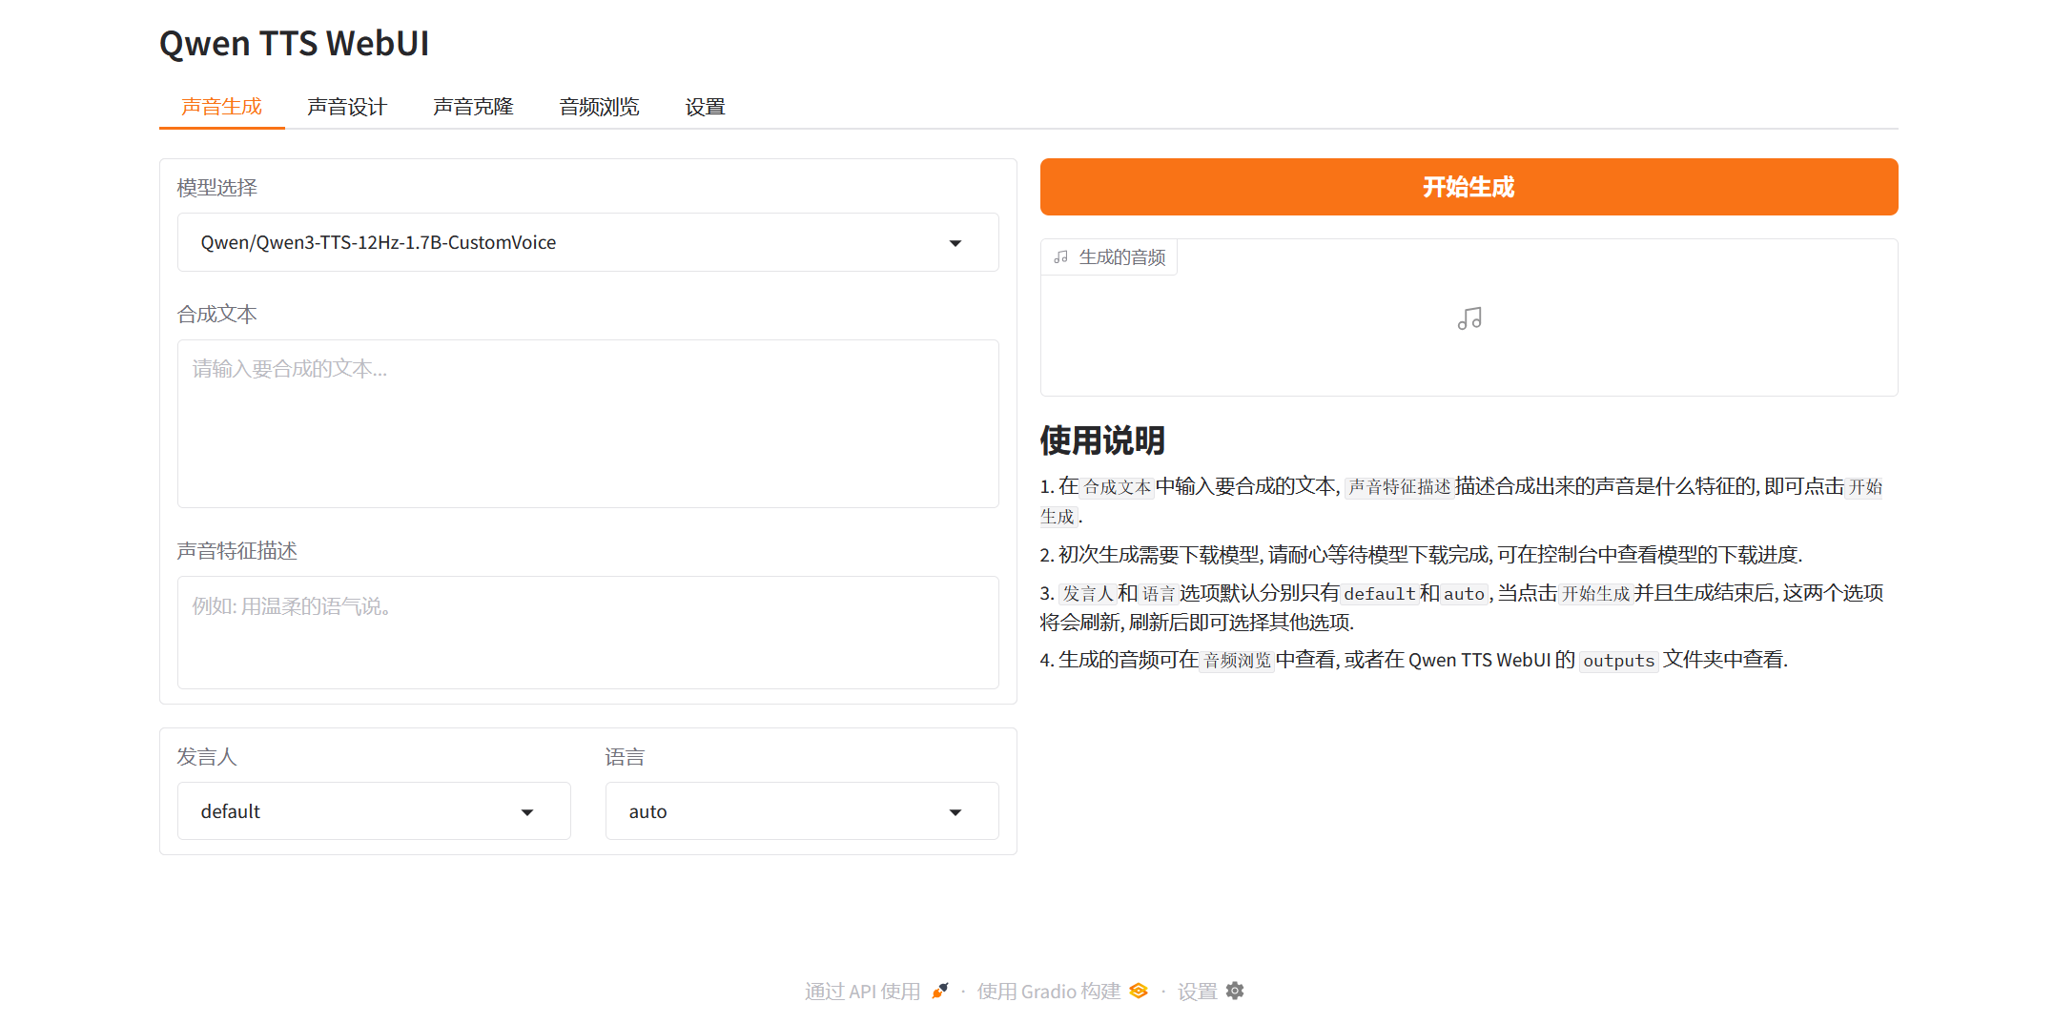Open the footer 设置 link
Image resolution: width=2054 pixels, height=1023 pixels.
coord(1198,992)
